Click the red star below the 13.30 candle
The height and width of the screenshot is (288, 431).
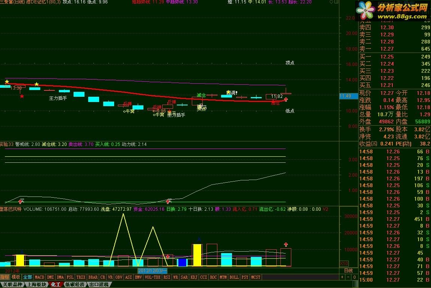pyautogui.click(x=22, y=96)
